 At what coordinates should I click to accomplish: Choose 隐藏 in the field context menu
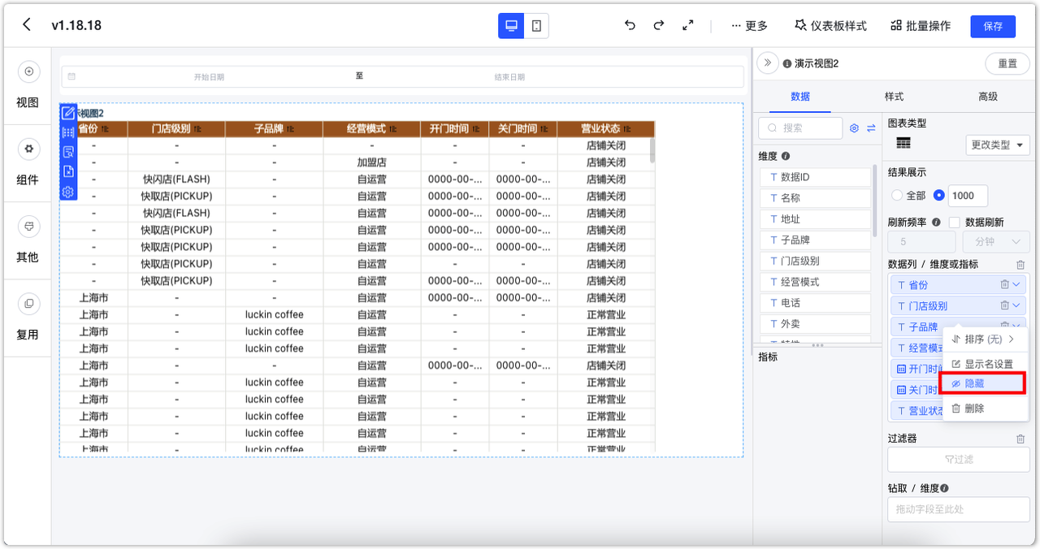coord(982,383)
